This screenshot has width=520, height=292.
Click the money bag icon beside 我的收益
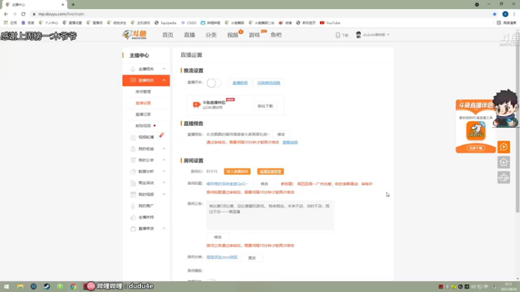click(133, 149)
